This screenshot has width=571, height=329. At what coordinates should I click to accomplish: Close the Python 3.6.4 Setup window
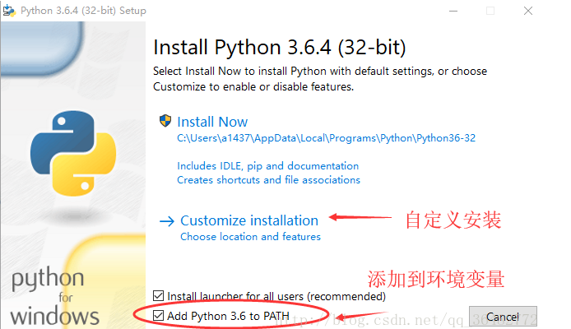tap(528, 11)
